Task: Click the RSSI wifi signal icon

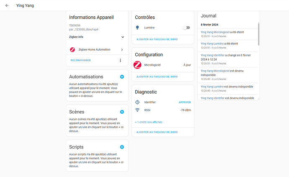Action: pyautogui.click(x=137, y=110)
